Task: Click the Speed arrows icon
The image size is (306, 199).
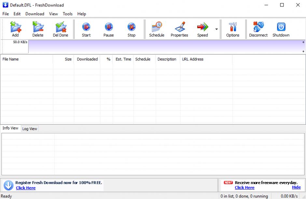Action: tap(202, 27)
